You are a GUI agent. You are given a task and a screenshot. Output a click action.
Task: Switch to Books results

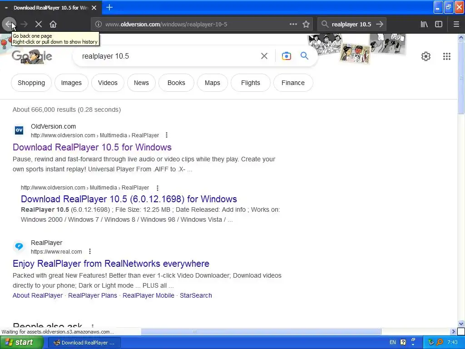point(176,83)
